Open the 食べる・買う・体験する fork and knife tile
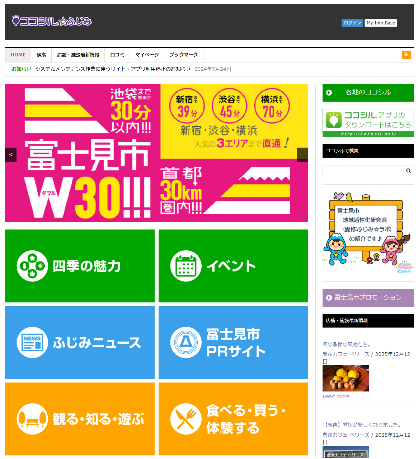 [x=233, y=419]
